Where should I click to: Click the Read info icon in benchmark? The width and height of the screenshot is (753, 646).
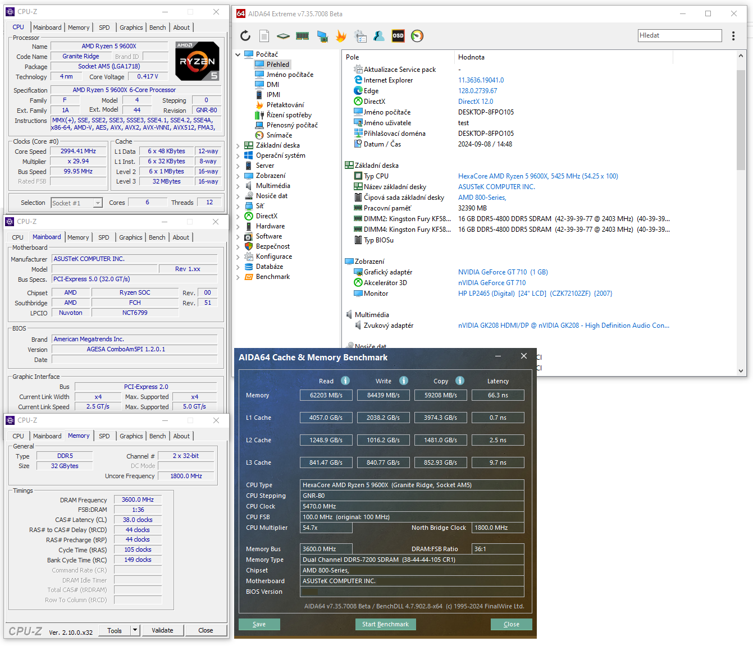tap(345, 381)
